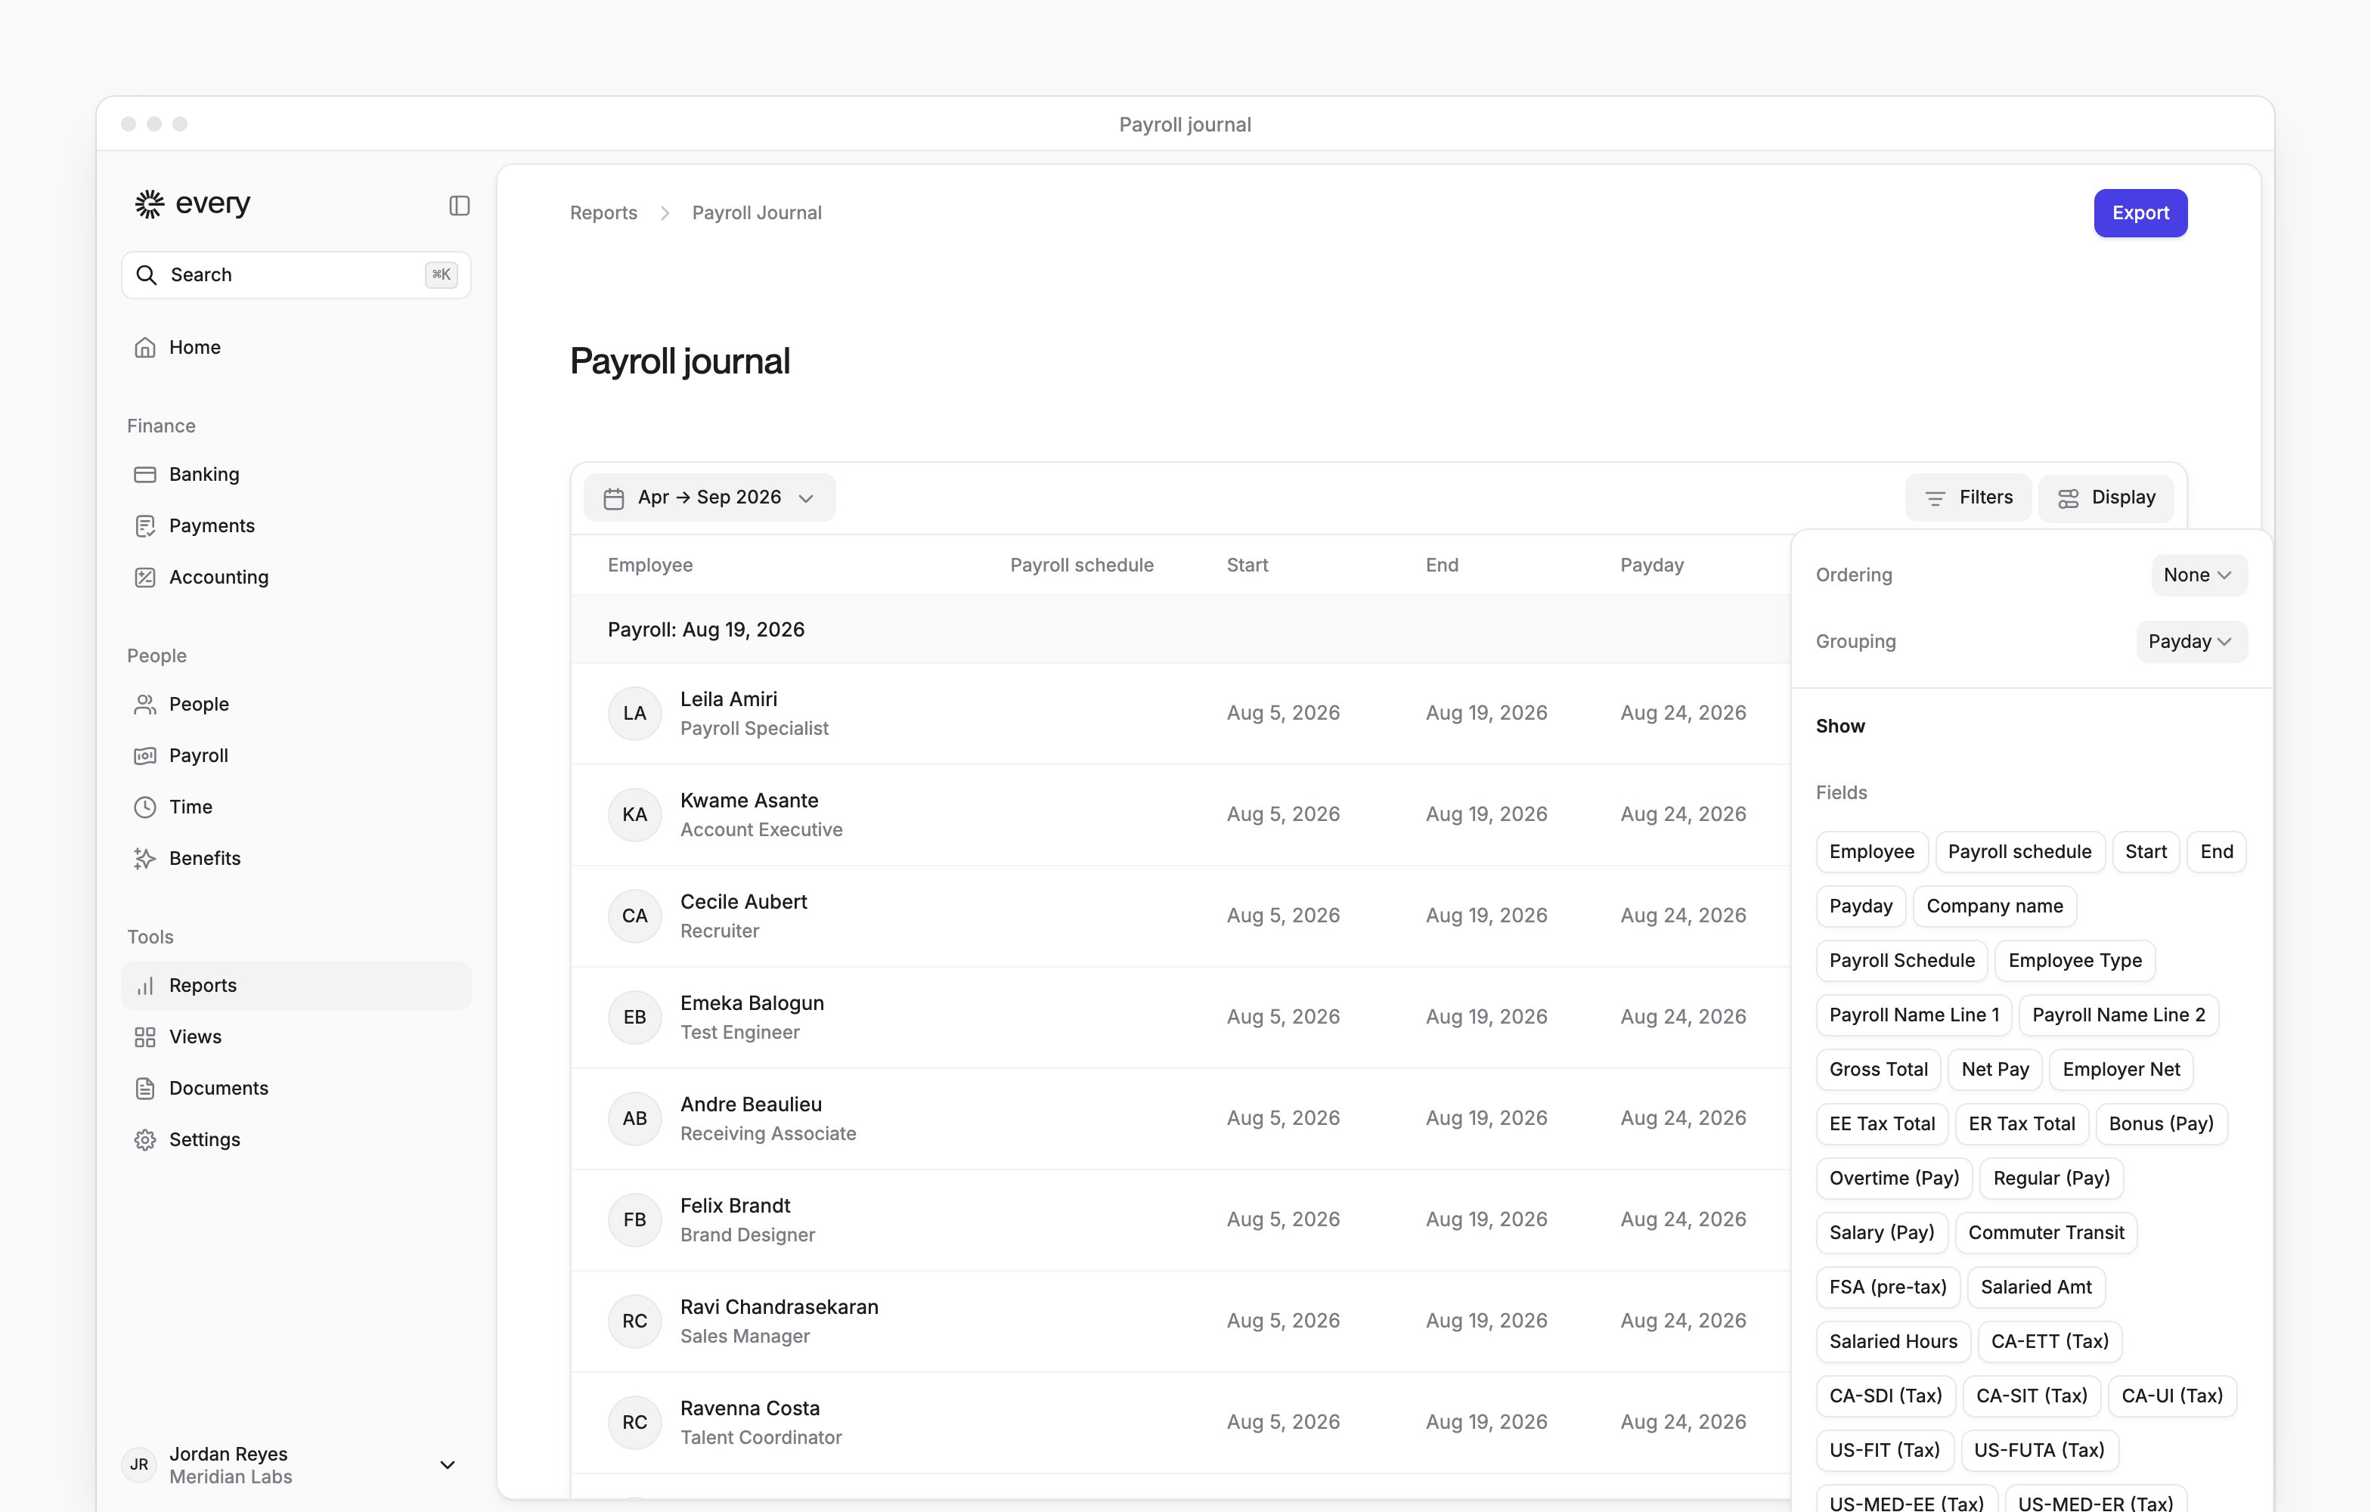Viewport: 2371px width, 1512px height.
Task: Click the Reports bar chart icon
Action: (x=144, y=985)
